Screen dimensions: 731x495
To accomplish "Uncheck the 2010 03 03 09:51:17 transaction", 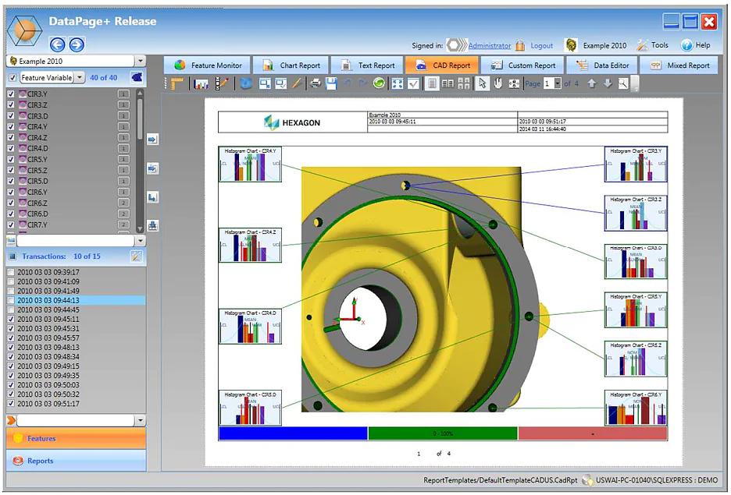I will pos(11,404).
